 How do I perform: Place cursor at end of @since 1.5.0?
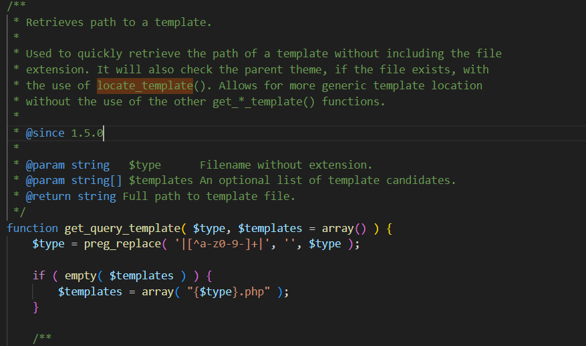104,133
